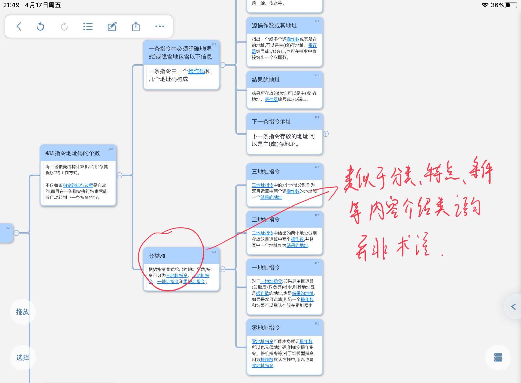Open the edit note pencil icon
The width and height of the screenshot is (521, 383).
pos(112,26)
